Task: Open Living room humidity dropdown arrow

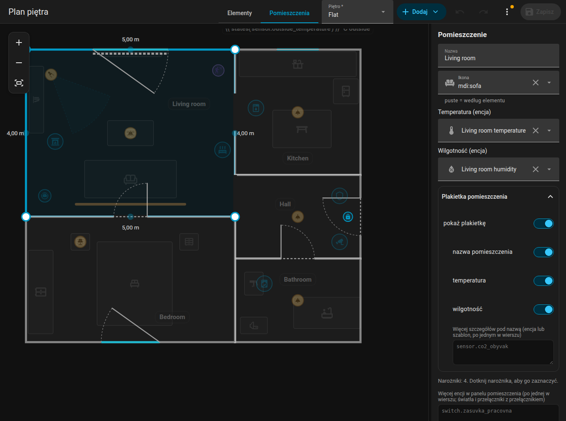Action: pos(549,169)
